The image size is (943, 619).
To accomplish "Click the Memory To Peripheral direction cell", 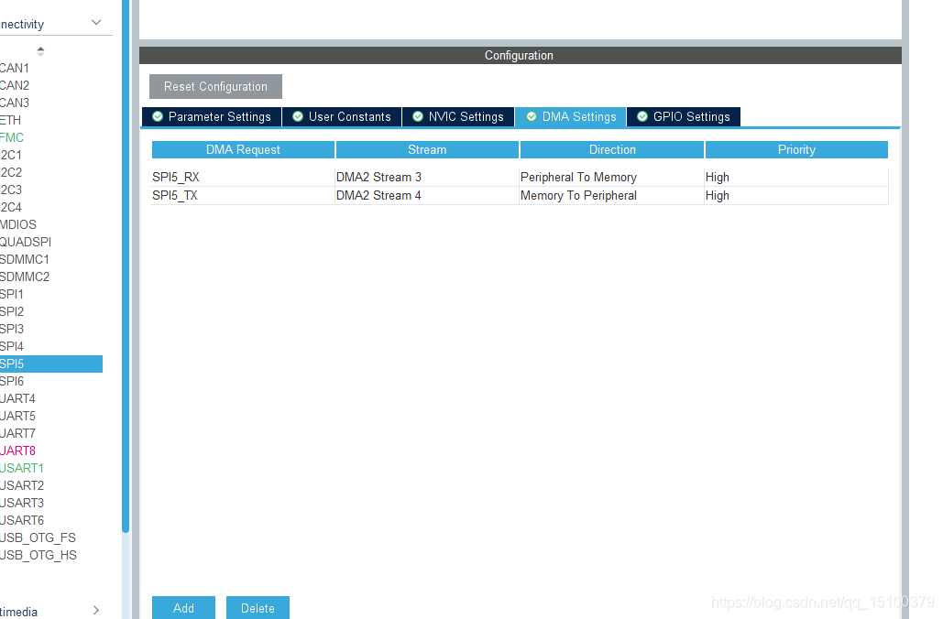I will point(611,196).
